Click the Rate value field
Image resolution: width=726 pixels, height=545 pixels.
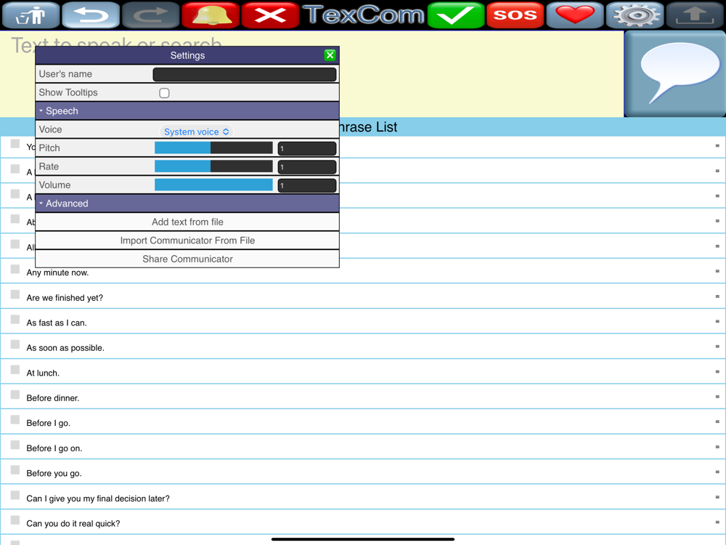pos(307,167)
